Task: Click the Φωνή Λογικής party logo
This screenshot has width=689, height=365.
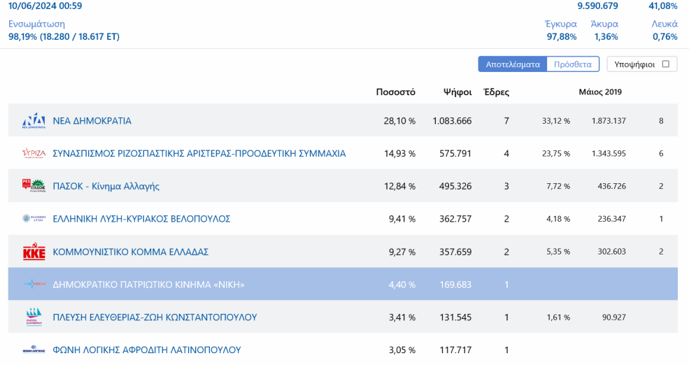Action: [x=34, y=350]
